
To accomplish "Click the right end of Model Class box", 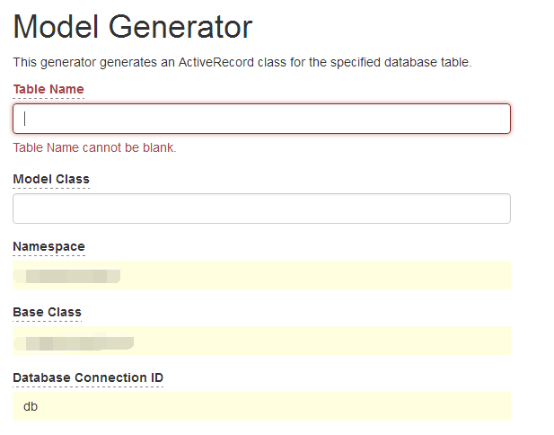I will (498, 209).
